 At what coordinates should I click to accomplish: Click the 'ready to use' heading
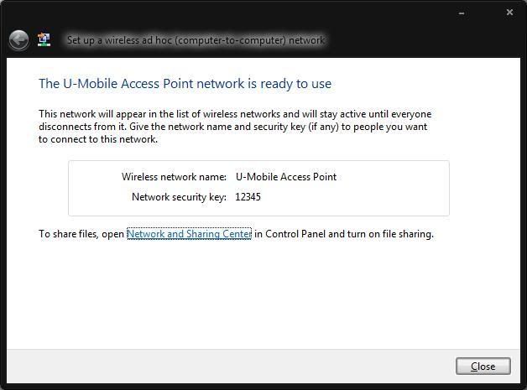pyautogui.click(x=185, y=84)
